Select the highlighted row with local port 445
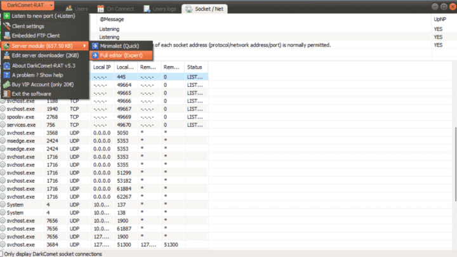Image resolution: width=457 pixels, height=257 pixels. point(150,77)
